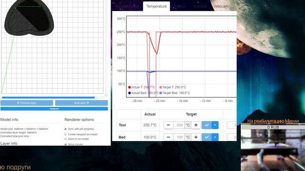Click the '- 13 min' axis label
Screen dimensions: 305x171
click(205, 101)
